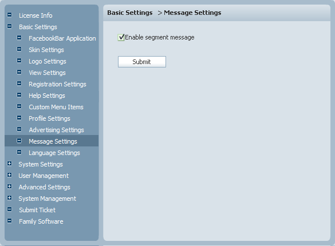The width and height of the screenshot is (335, 246).
Task: Expand System Settings with its plus icon
Action: (x=9, y=164)
